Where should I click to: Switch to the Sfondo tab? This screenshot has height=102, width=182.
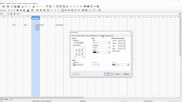point(102,36)
